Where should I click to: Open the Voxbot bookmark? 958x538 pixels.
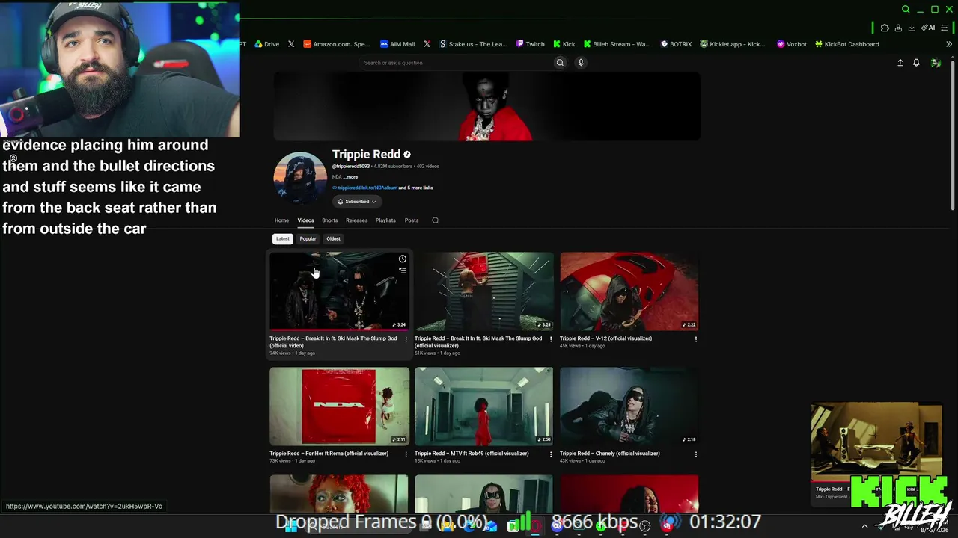pyautogui.click(x=792, y=44)
